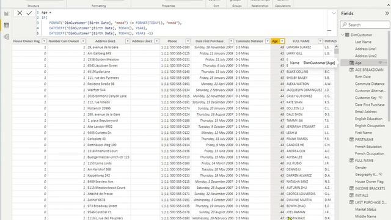391x220 pixels.
Task: Switch to Model view icon
Action: 6,37
